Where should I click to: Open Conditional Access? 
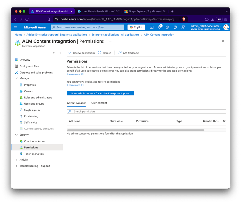pos(35,141)
